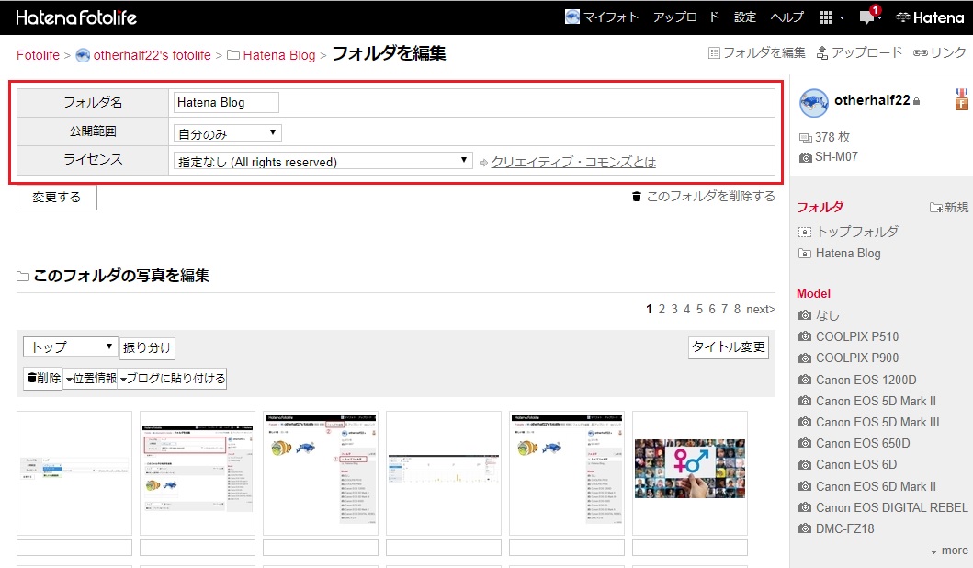Viewport: 973px width, 568px height.
Task: Click the camera icon beside COOLPIX P510
Action: [x=805, y=336]
